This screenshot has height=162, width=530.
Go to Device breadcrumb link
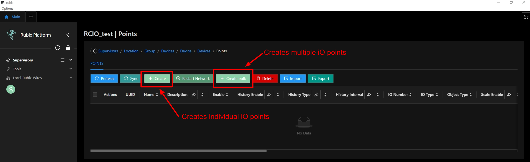(x=186, y=51)
